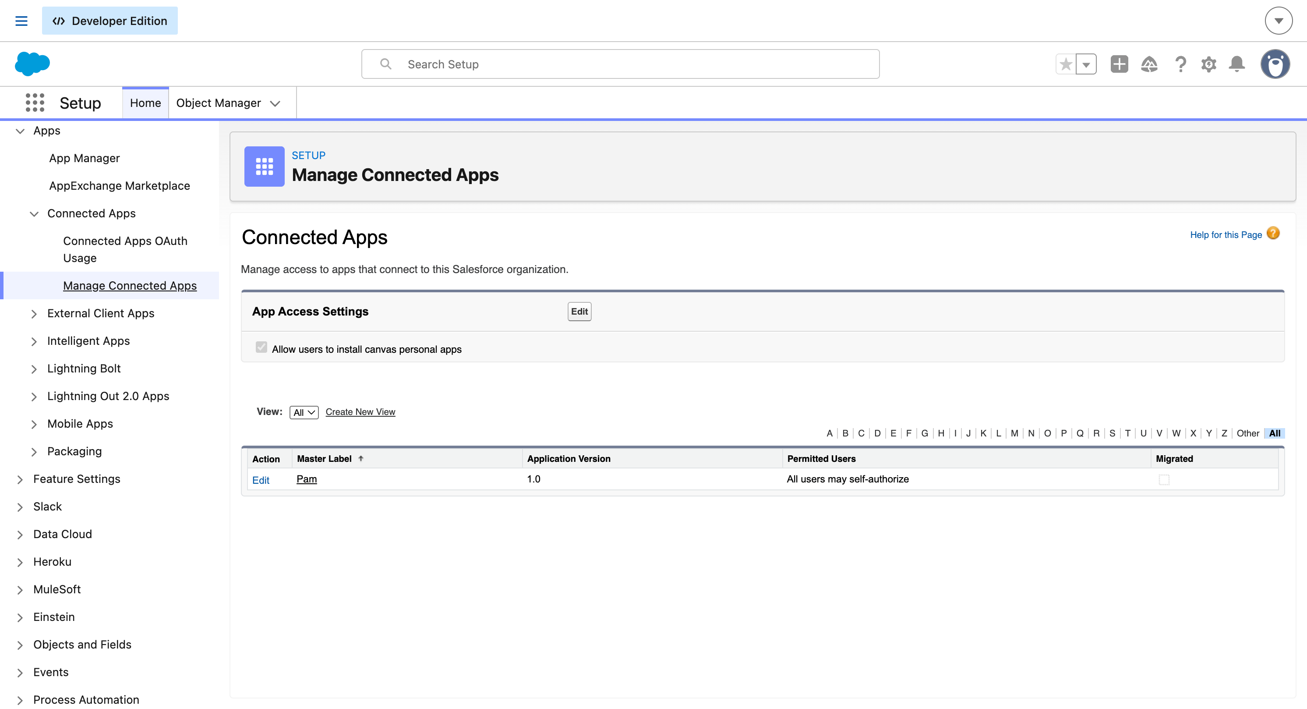
Task: Collapse the Apps tree section
Action: pos(20,131)
